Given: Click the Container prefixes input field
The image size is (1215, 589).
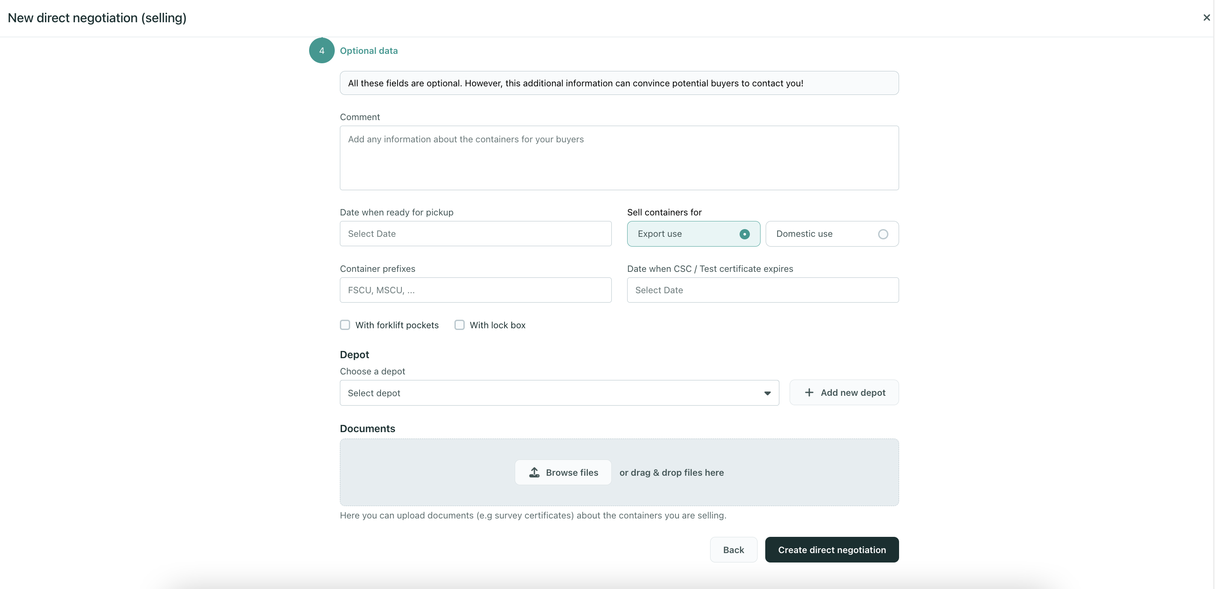Looking at the screenshot, I should [x=475, y=290].
